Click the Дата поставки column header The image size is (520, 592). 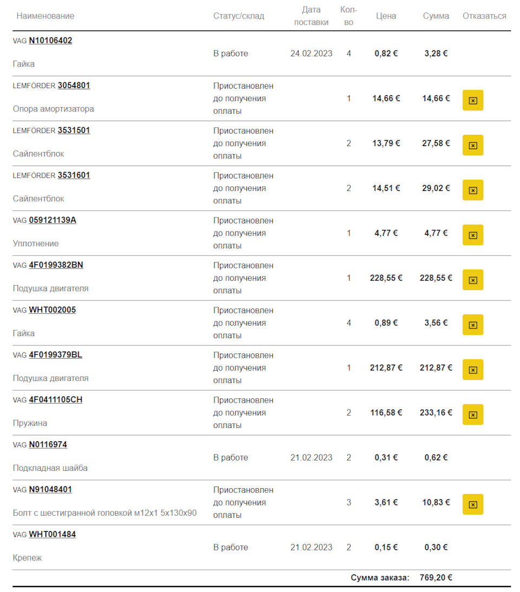(x=311, y=16)
